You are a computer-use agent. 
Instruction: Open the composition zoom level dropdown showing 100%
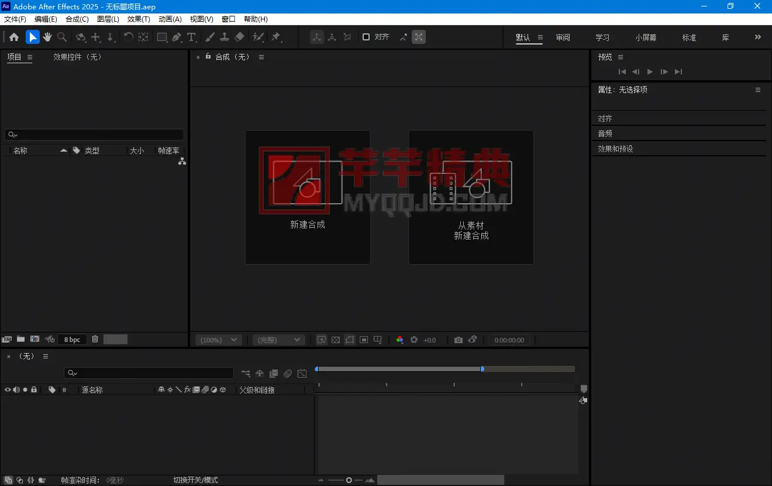(218, 340)
